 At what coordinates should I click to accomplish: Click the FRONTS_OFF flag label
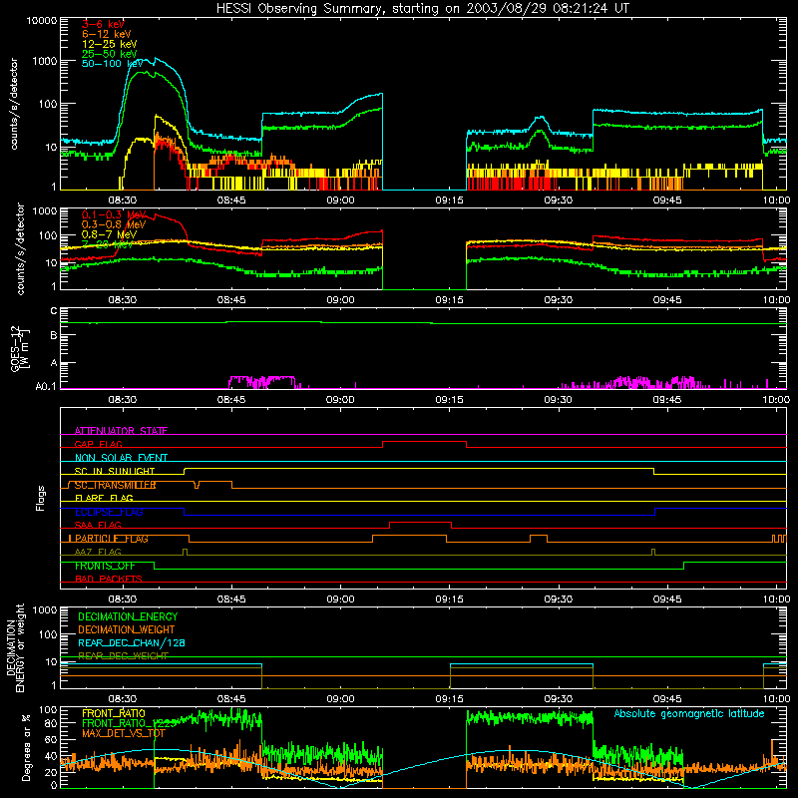pos(105,566)
